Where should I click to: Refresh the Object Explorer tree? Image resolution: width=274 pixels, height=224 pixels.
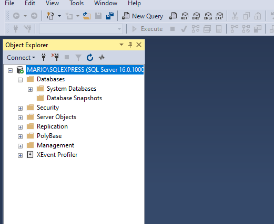90,58
